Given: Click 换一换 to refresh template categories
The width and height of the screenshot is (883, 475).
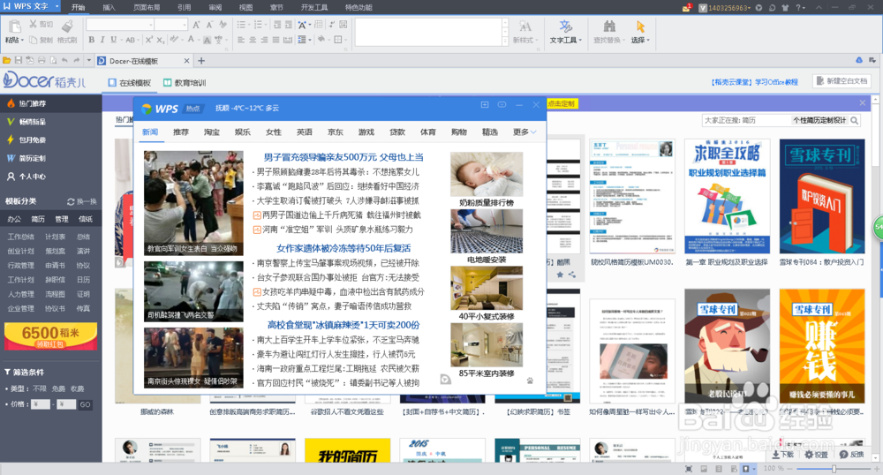Looking at the screenshot, I should [x=82, y=201].
